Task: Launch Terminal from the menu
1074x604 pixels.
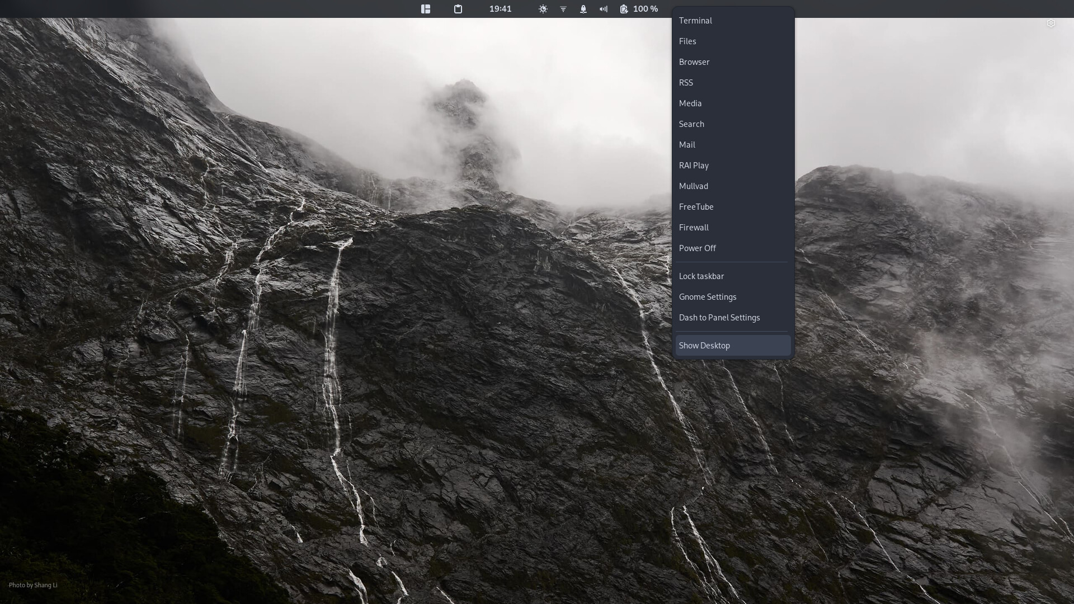Action: coord(695,21)
